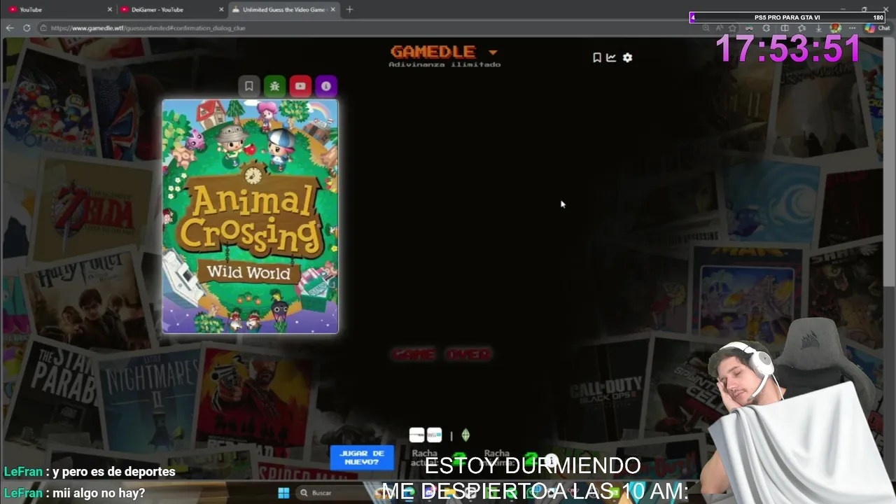Open the favorites list icon in the toolbar
This screenshot has height=504, width=896.
[x=801, y=28]
